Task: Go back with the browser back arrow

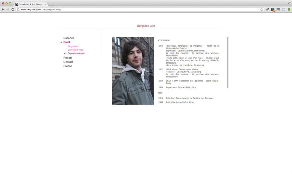Action: [x=3, y=9]
